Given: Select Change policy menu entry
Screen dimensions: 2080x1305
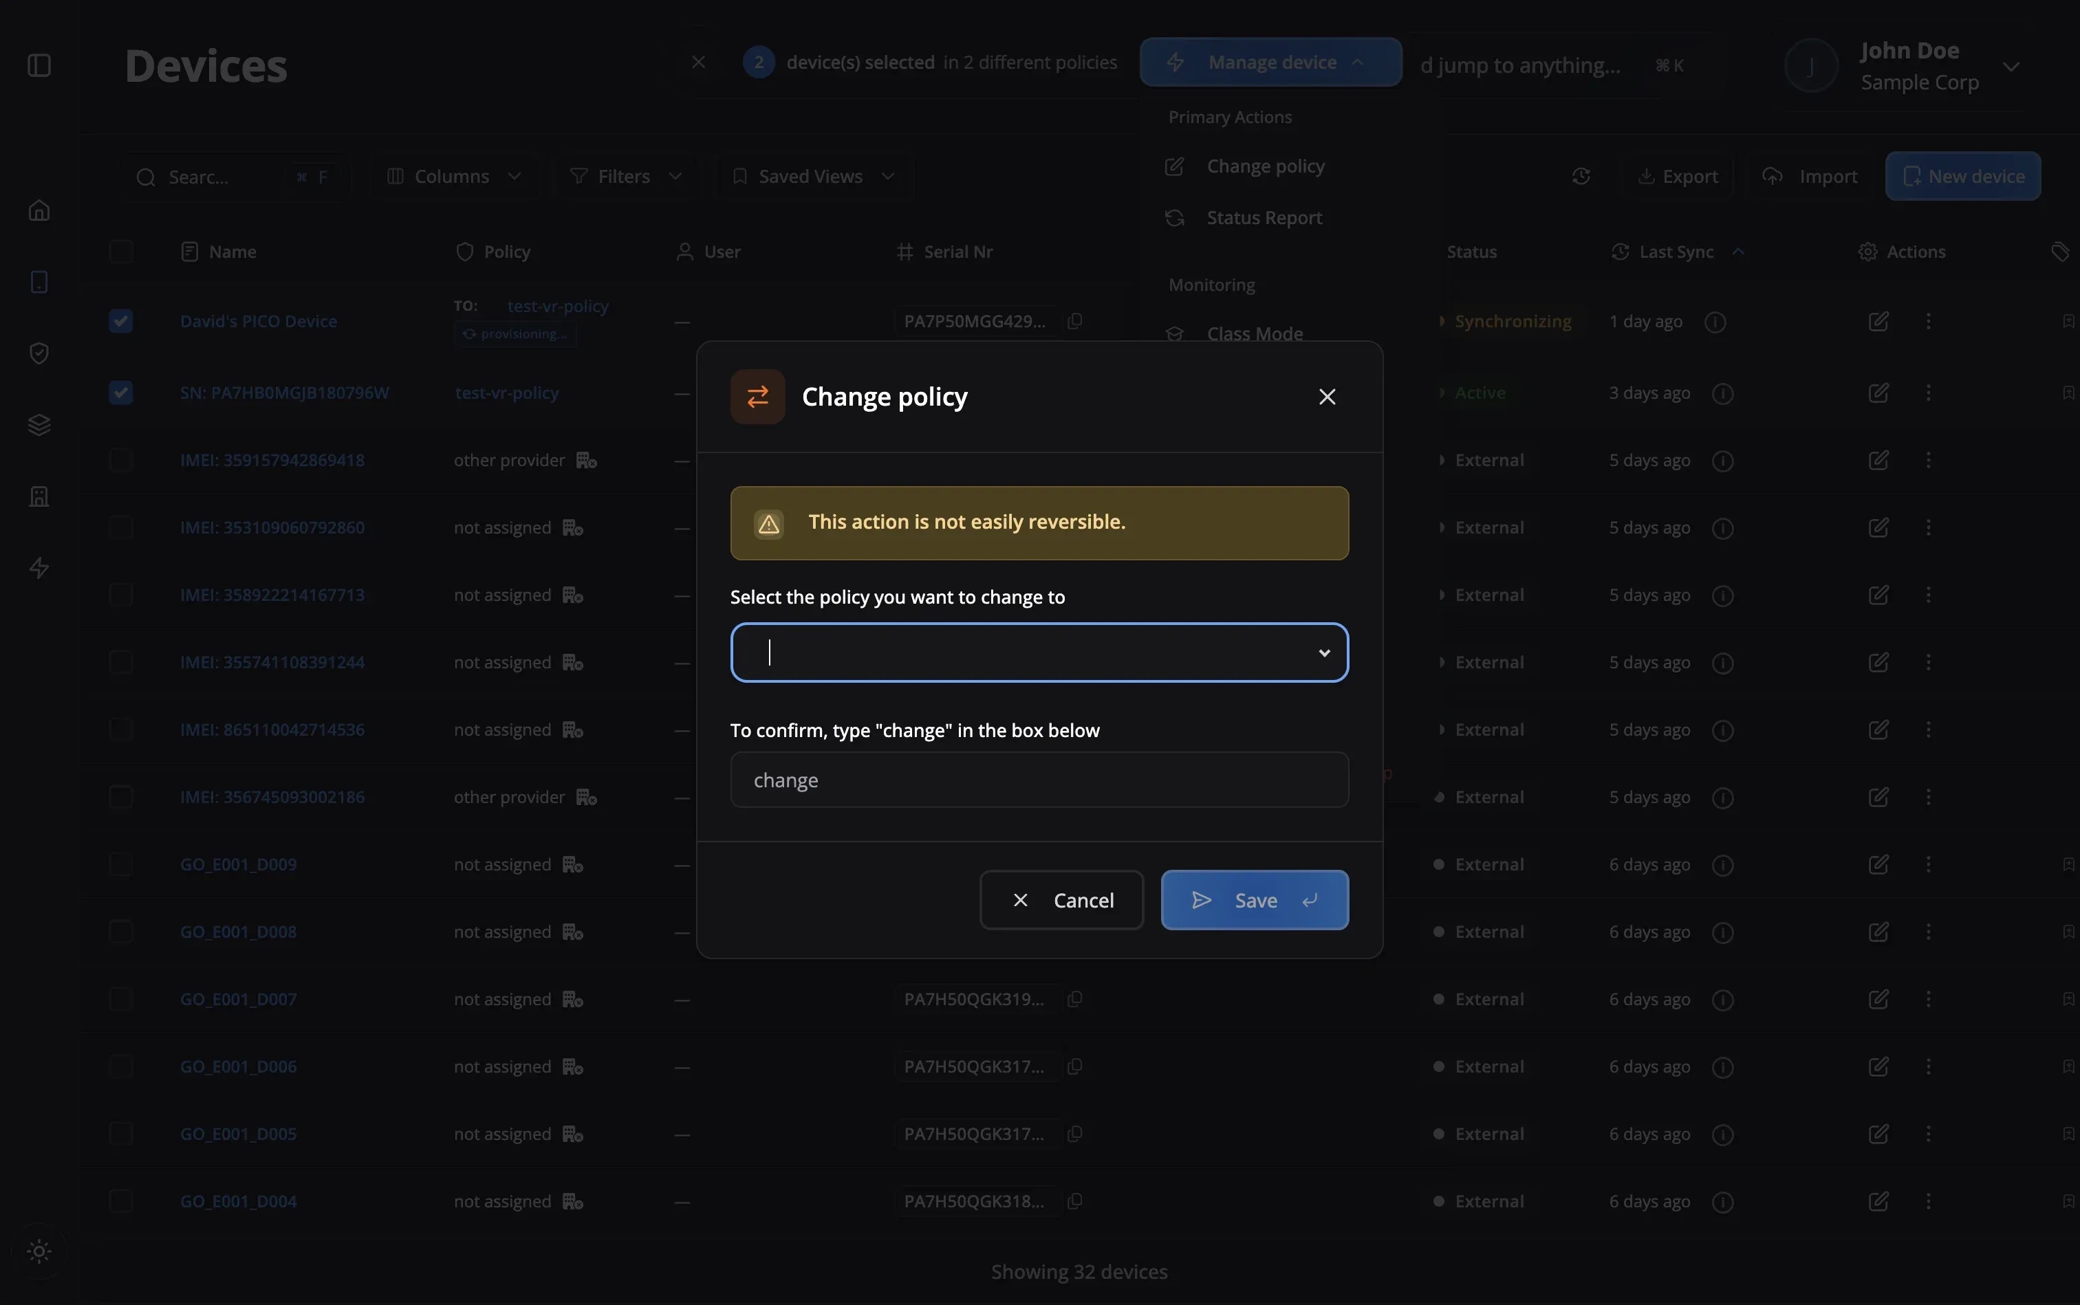Looking at the screenshot, I should 1265,166.
